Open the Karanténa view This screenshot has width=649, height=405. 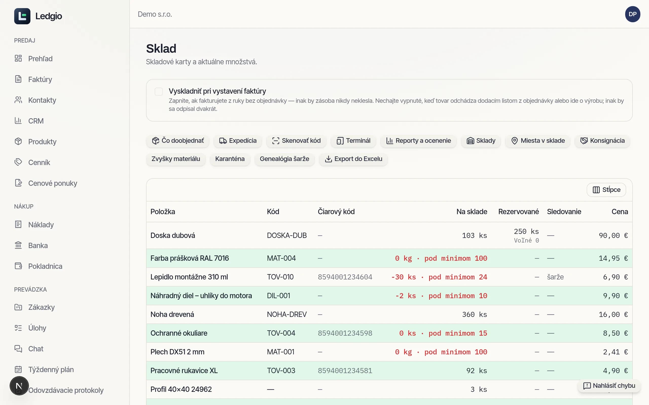tap(230, 159)
